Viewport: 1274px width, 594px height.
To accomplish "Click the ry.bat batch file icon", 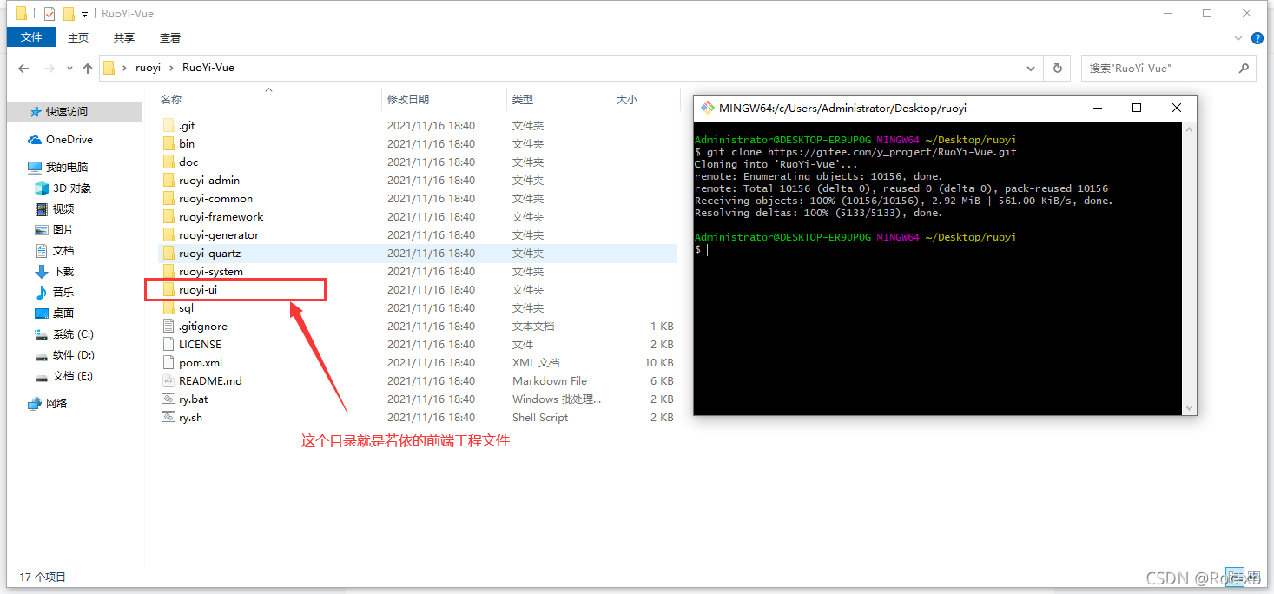I will [x=168, y=399].
